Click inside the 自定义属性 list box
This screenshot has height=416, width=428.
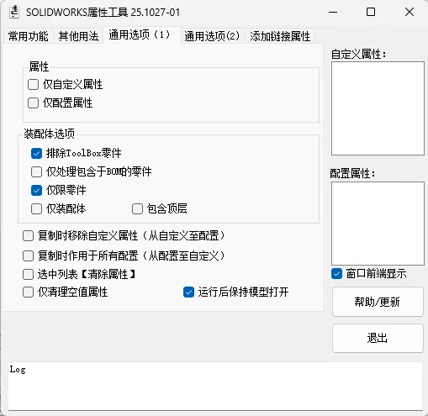378,108
